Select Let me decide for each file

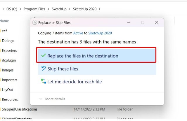tap(75, 82)
